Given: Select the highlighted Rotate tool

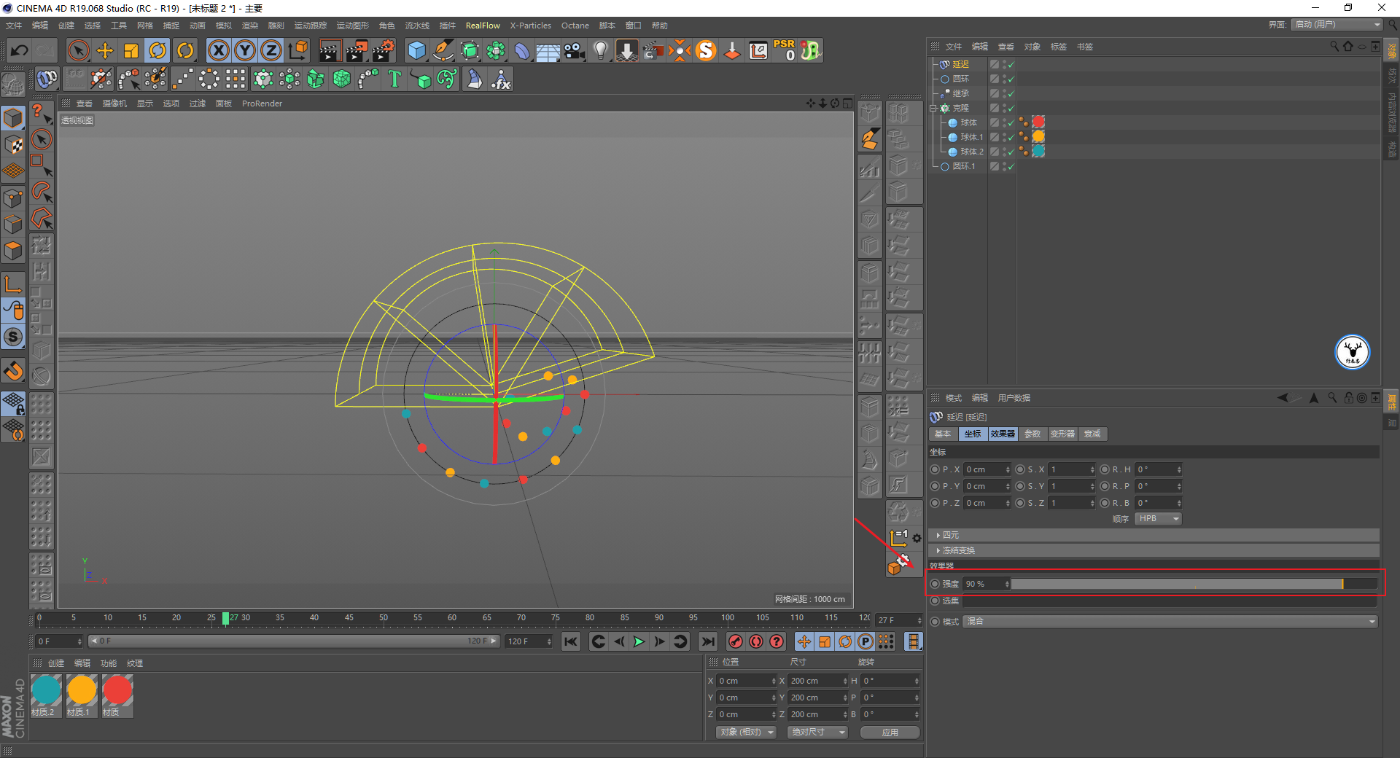Looking at the screenshot, I should [157, 50].
